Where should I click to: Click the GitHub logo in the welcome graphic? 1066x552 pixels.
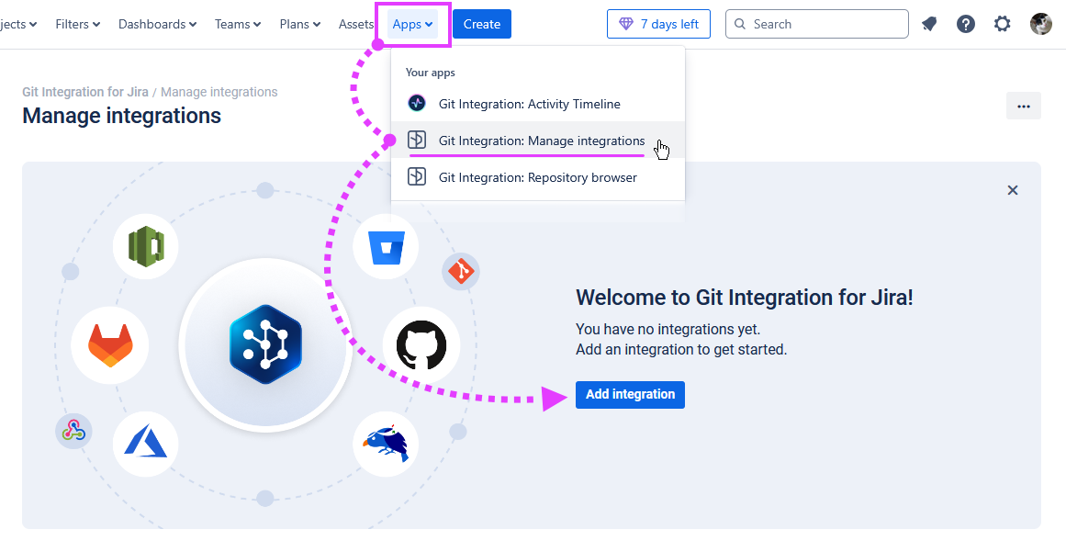click(421, 344)
